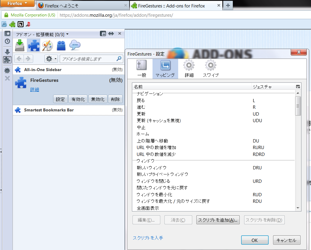Open the スクリプトを入手 link
Image resolution: width=311 pixels, height=250 pixels.
(148, 238)
